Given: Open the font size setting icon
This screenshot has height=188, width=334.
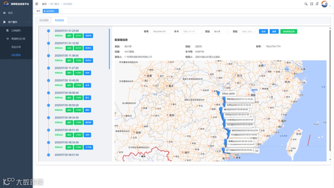Looking at the screenshot, I should pyautogui.click(x=317, y=4).
